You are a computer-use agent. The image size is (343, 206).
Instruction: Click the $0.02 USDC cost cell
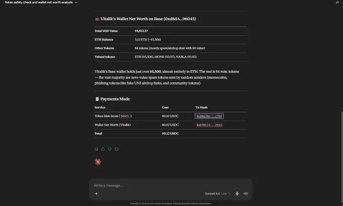coord(170,125)
